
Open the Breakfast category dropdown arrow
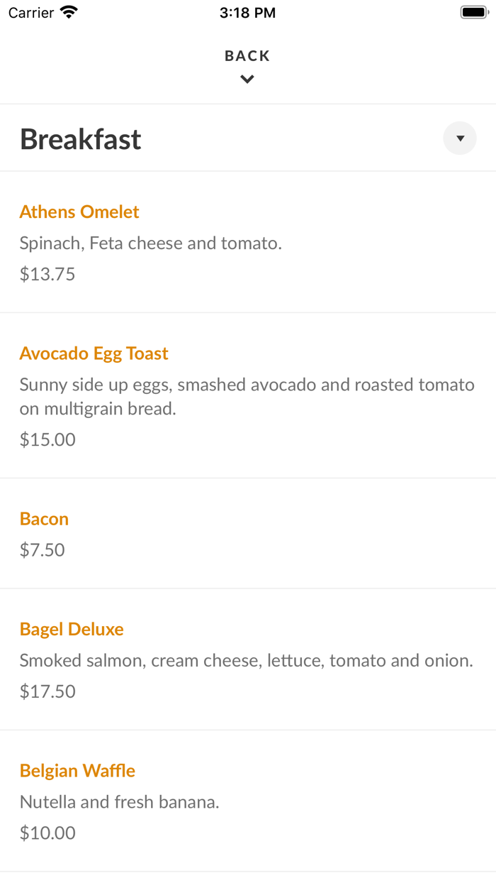[x=460, y=138]
